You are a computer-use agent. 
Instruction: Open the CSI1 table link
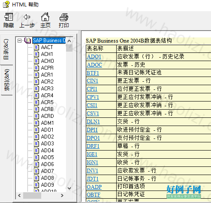tap(92, 105)
